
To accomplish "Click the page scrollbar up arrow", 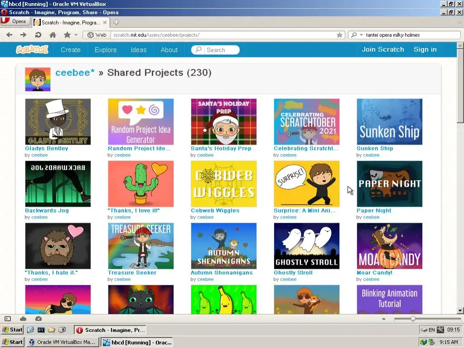I will coord(460,46).
